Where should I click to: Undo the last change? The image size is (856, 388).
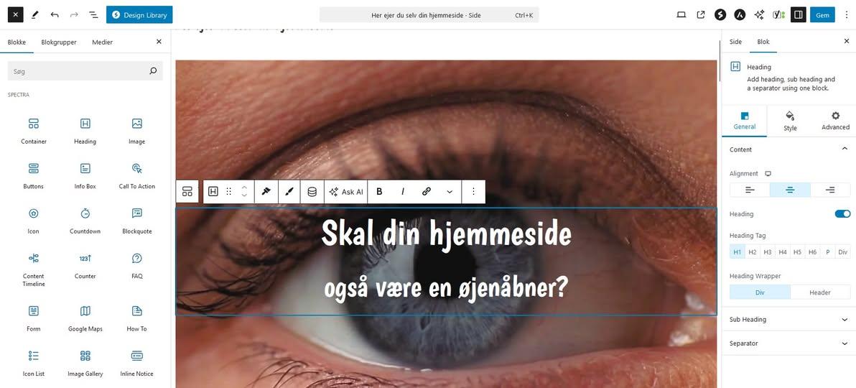click(x=55, y=15)
